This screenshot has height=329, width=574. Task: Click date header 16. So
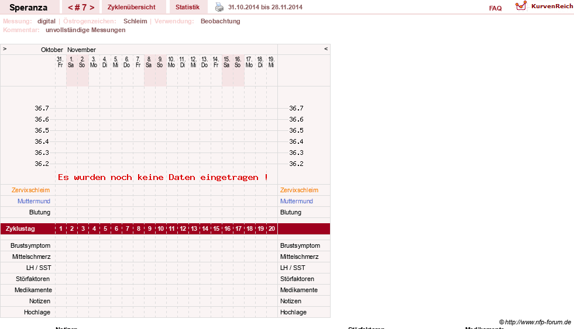pos(238,62)
